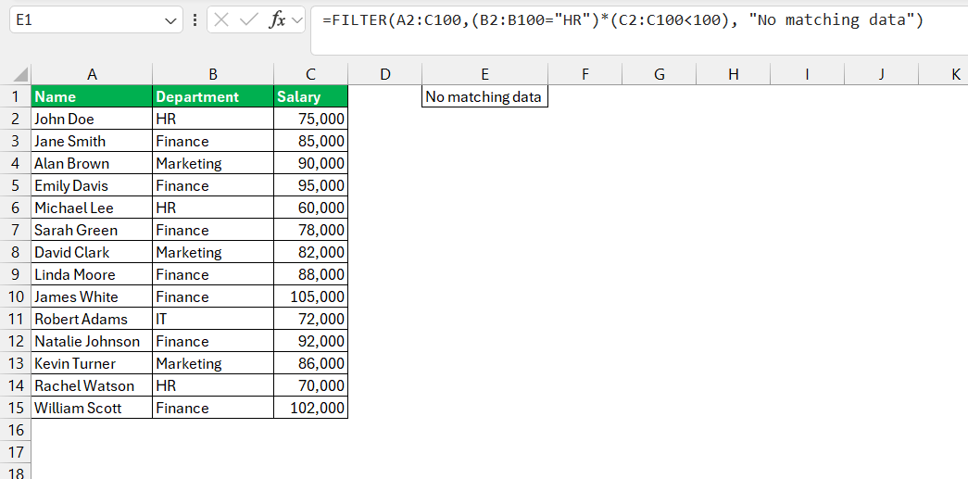968x479 pixels.
Task: Select Alan Brown's Marketing cell
Action: [x=213, y=163]
